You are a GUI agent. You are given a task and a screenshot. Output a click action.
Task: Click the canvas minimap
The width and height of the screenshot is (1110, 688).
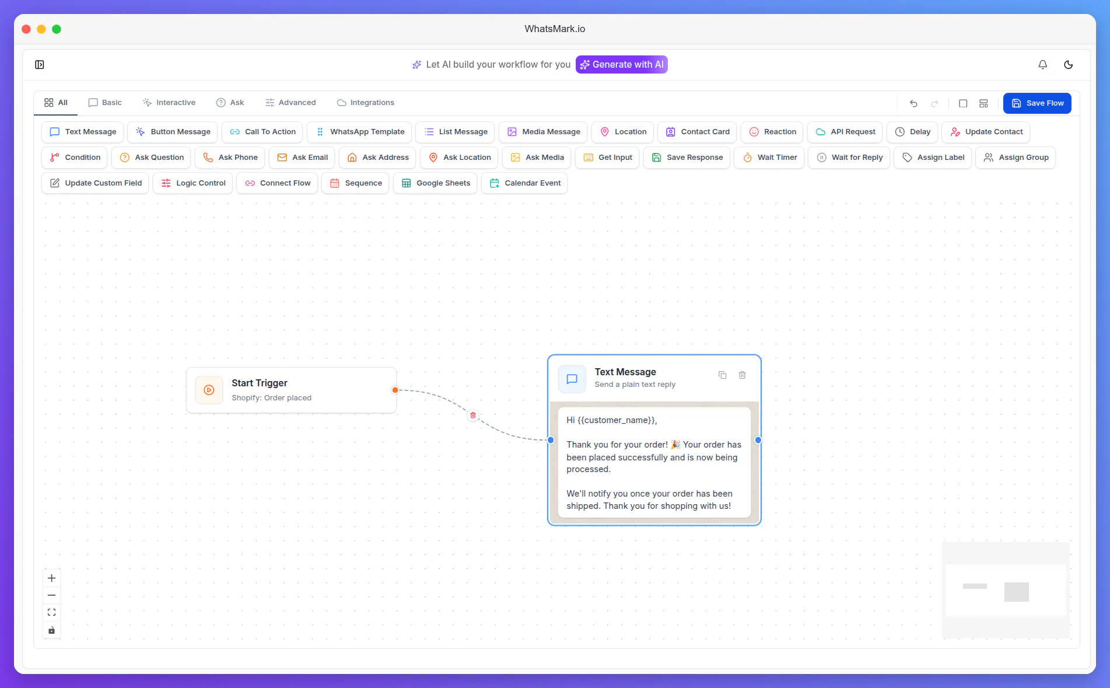point(1006,590)
